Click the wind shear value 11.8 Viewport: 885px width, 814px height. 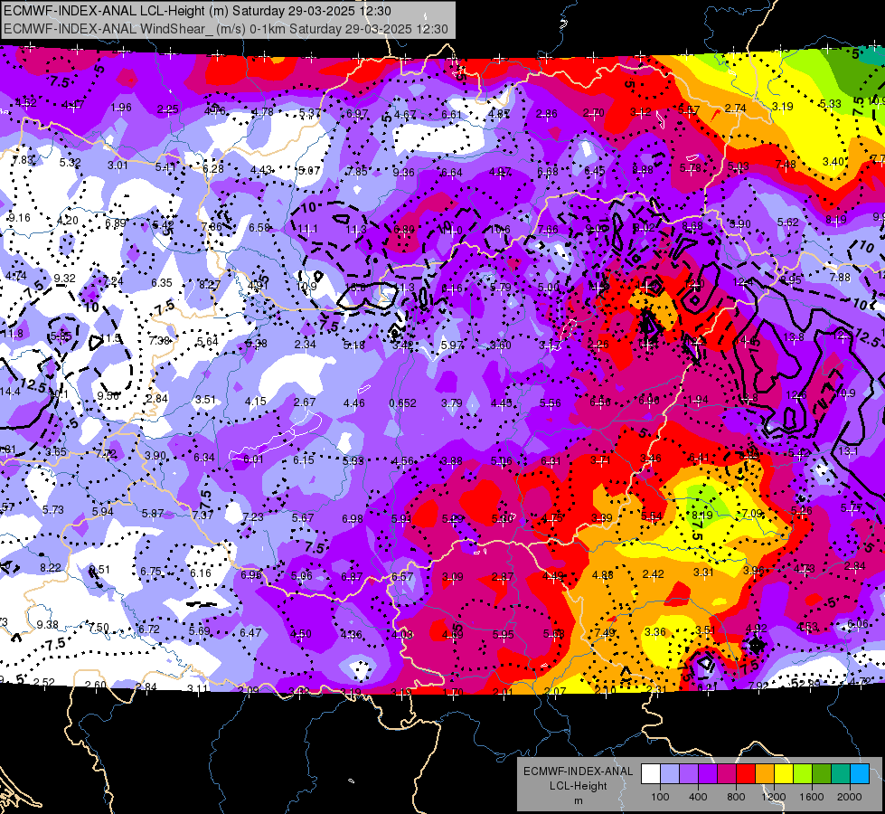(13, 333)
